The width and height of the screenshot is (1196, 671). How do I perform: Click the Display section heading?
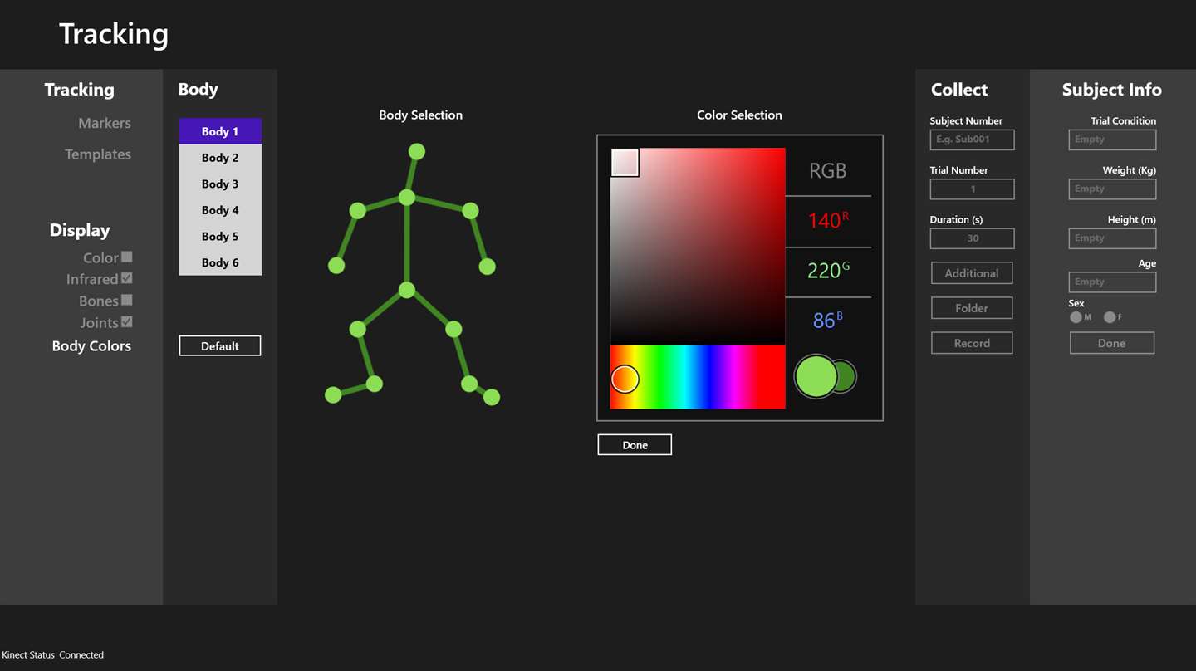coord(80,231)
